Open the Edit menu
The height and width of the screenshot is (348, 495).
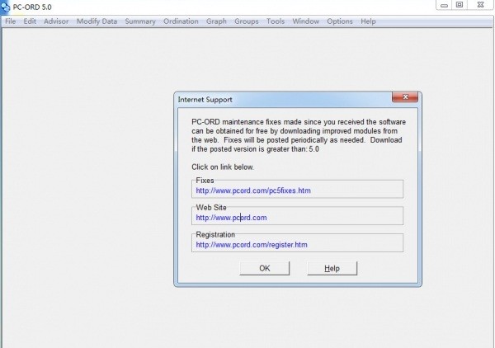(x=30, y=21)
